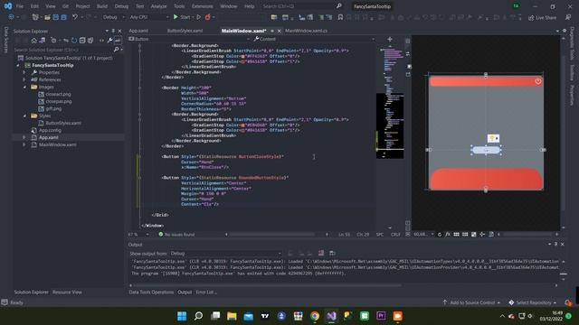Open the Resource View tab

(x=67, y=292)
